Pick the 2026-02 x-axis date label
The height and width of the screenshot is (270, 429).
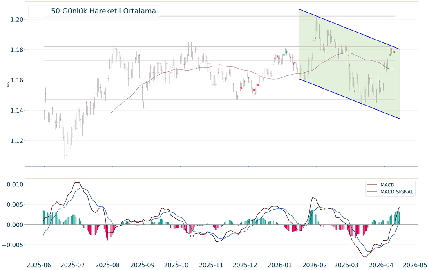pos(317,265)
